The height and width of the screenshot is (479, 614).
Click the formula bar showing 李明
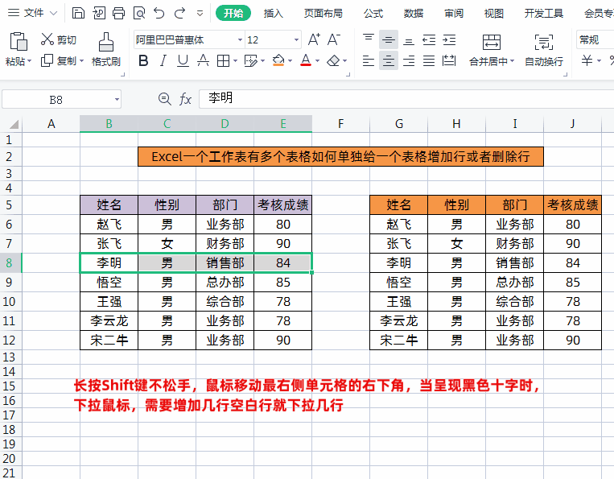(406, 99)
